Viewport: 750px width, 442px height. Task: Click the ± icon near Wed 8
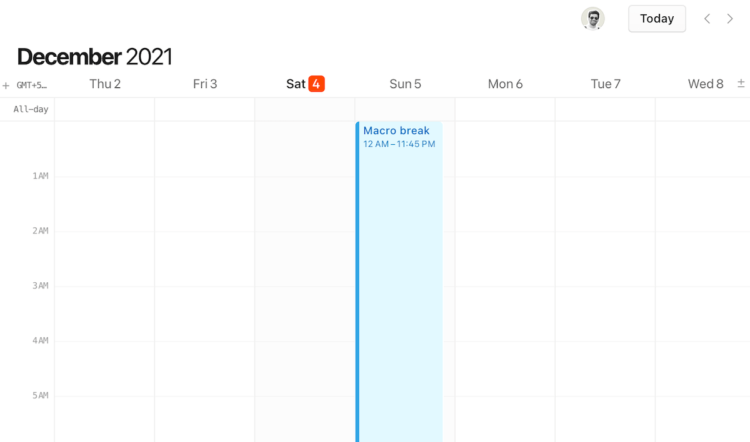(x=741, y=83)
